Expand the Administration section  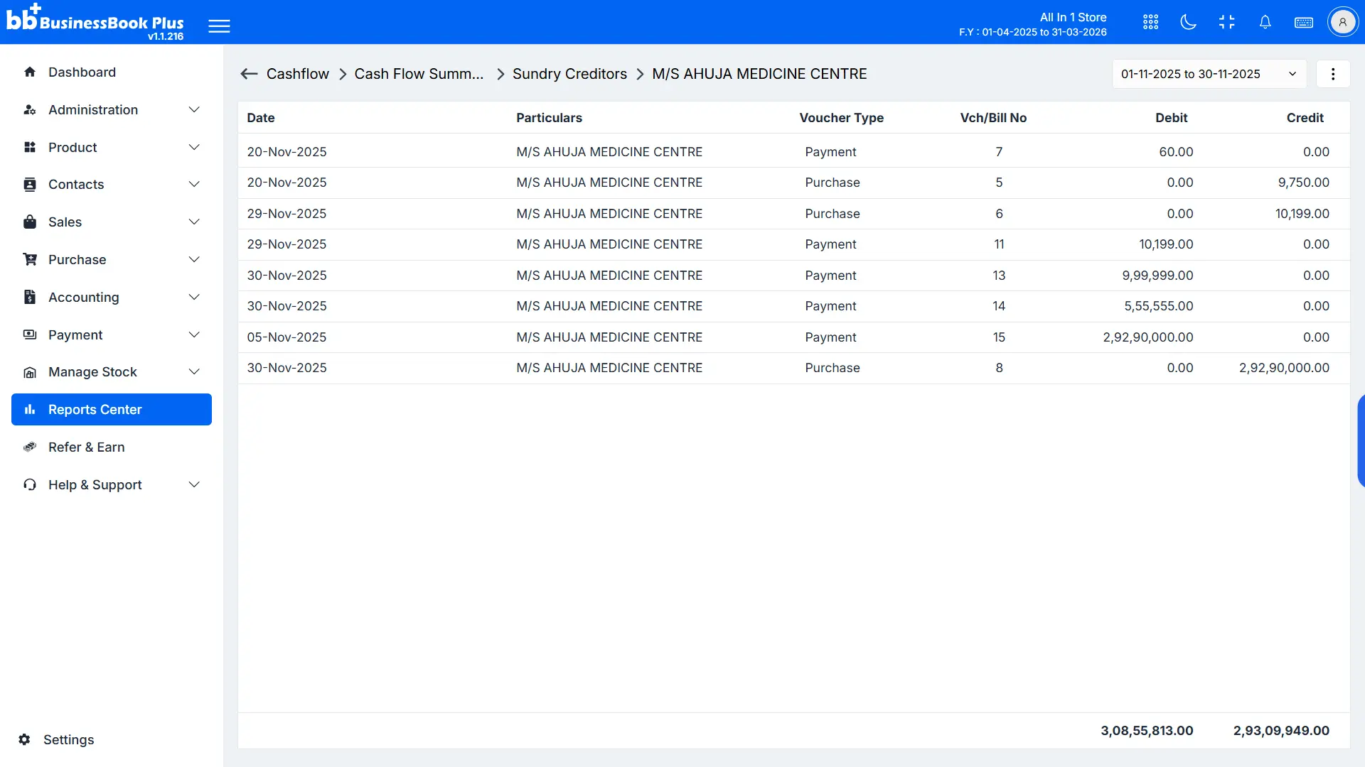[x=111, y=109]
